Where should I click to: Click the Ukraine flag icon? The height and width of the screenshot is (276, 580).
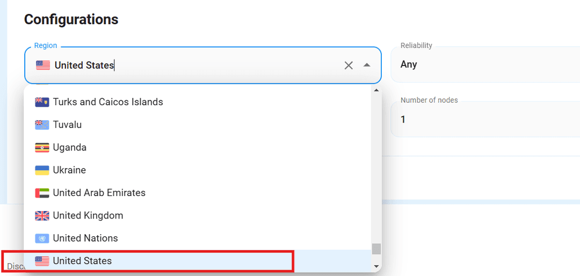pyautogui.click(x=42, y=170)
